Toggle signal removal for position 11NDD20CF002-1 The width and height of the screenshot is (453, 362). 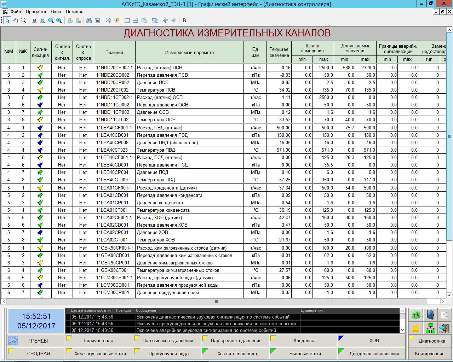pyautogui.click(x=62, y=68)
